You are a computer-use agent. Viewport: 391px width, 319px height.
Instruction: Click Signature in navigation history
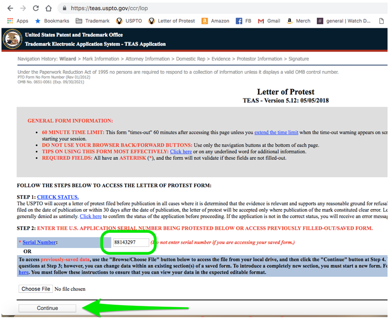pos(298,59)
